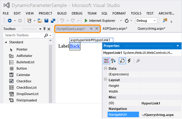Open the PROJECT menu
182x119 pixels.
click(45, 13)
